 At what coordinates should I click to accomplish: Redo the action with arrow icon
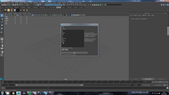[x=21, y=5]
